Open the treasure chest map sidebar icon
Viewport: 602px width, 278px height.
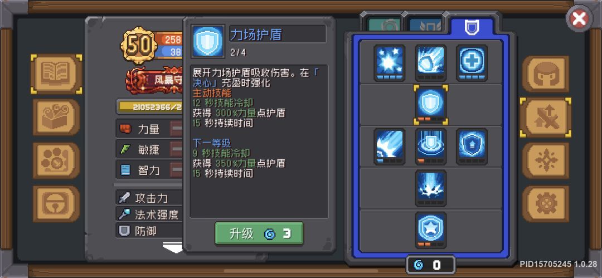click(x=56, y=117)
